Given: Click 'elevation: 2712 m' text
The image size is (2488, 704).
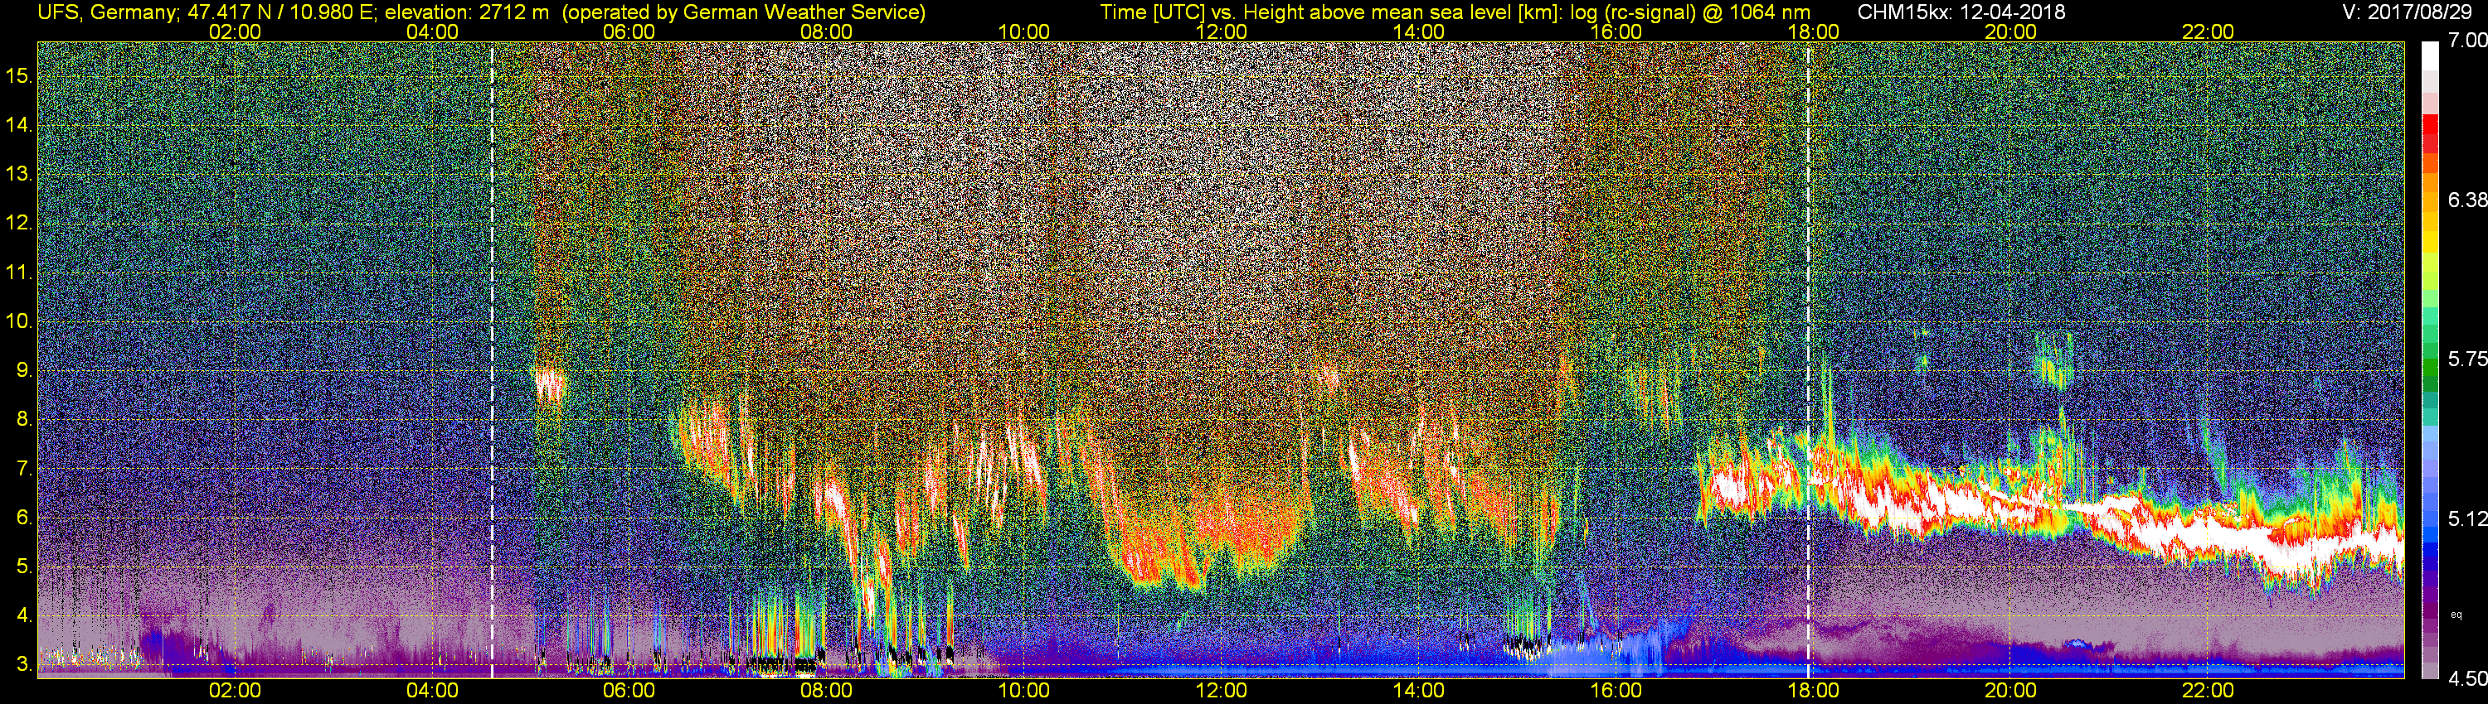Looking at the screenshot, I should click(466, 12).
